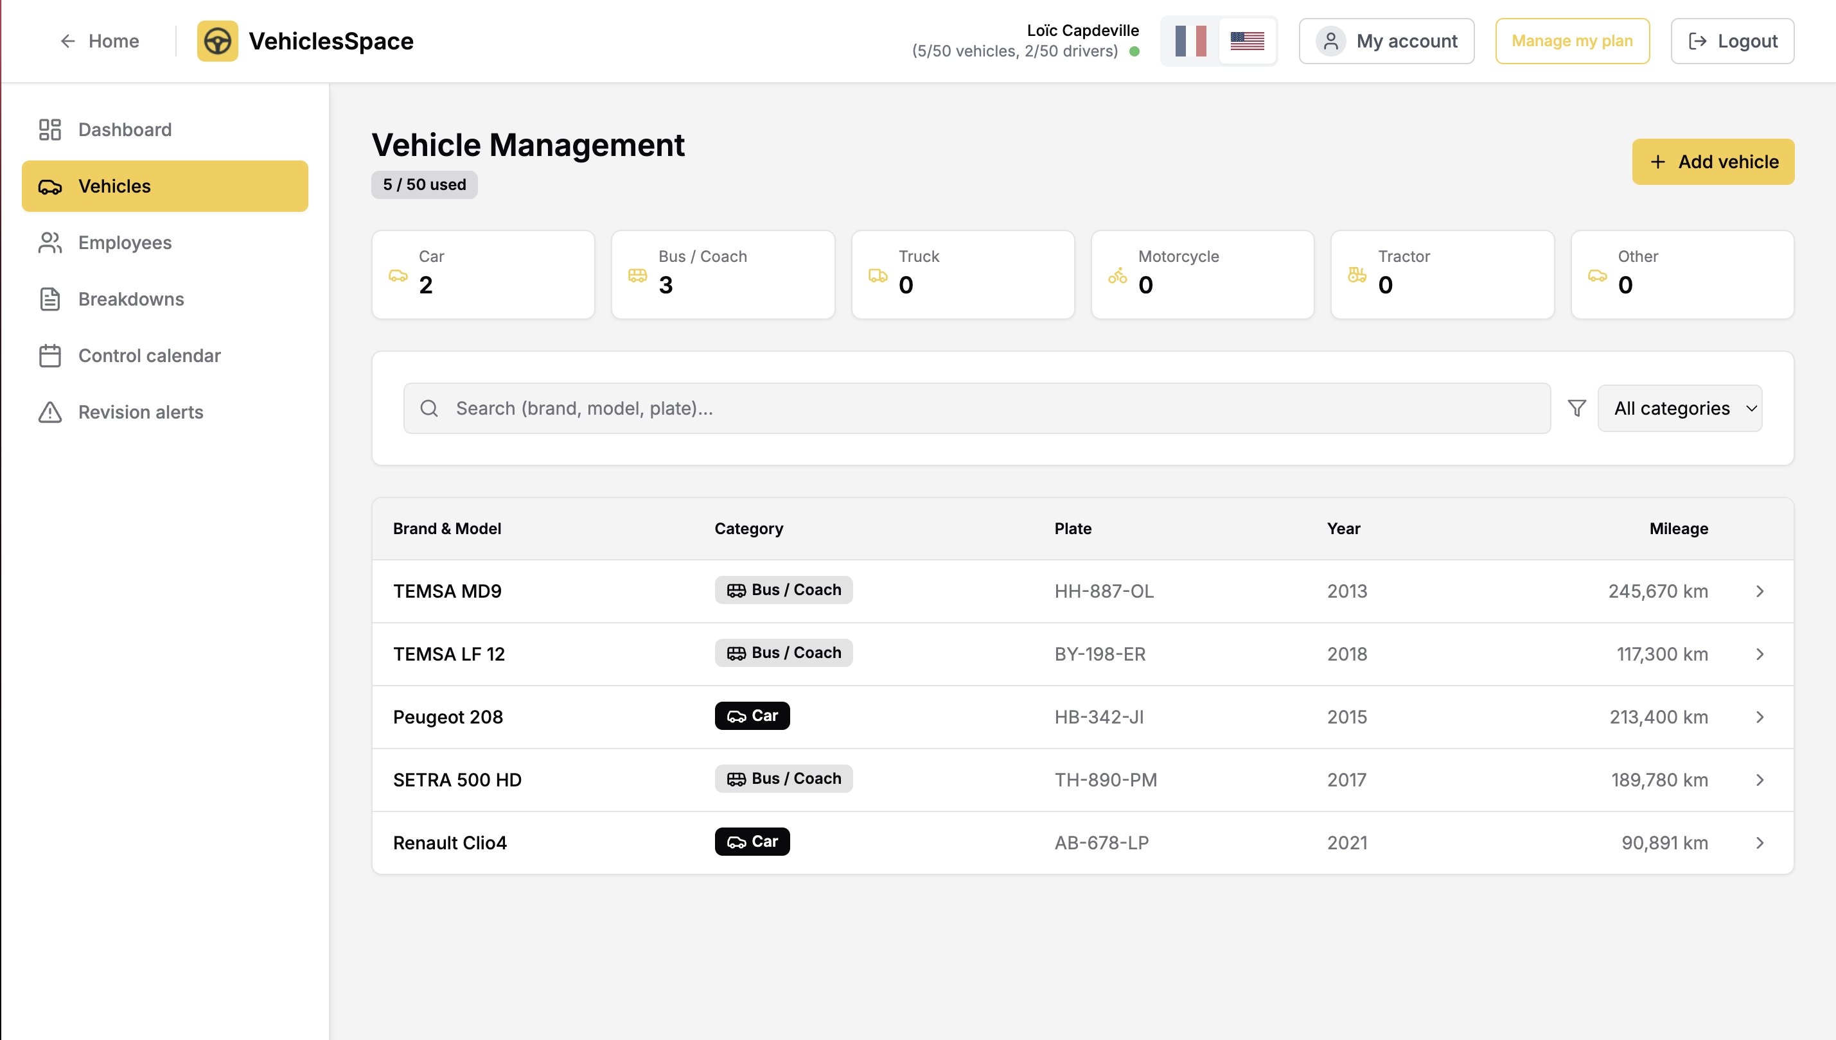Expand the TEMSA MD9 row chevron
This screenshot has height=1040, width=1836.
[x=1760, y=591]
